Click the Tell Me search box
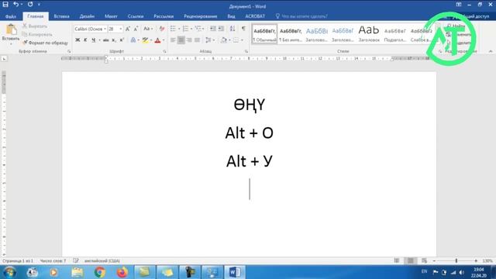496x279 pixels. [301, 16]
